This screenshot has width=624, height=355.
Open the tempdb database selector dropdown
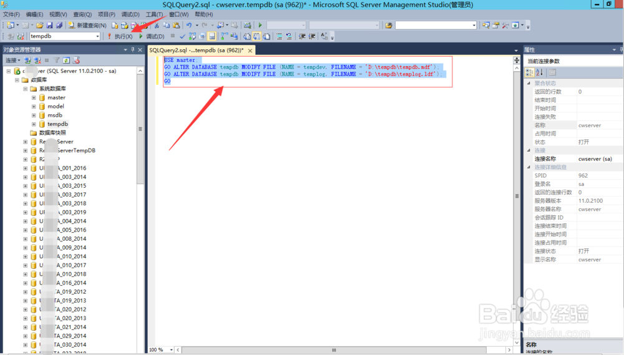coord(97,36)
